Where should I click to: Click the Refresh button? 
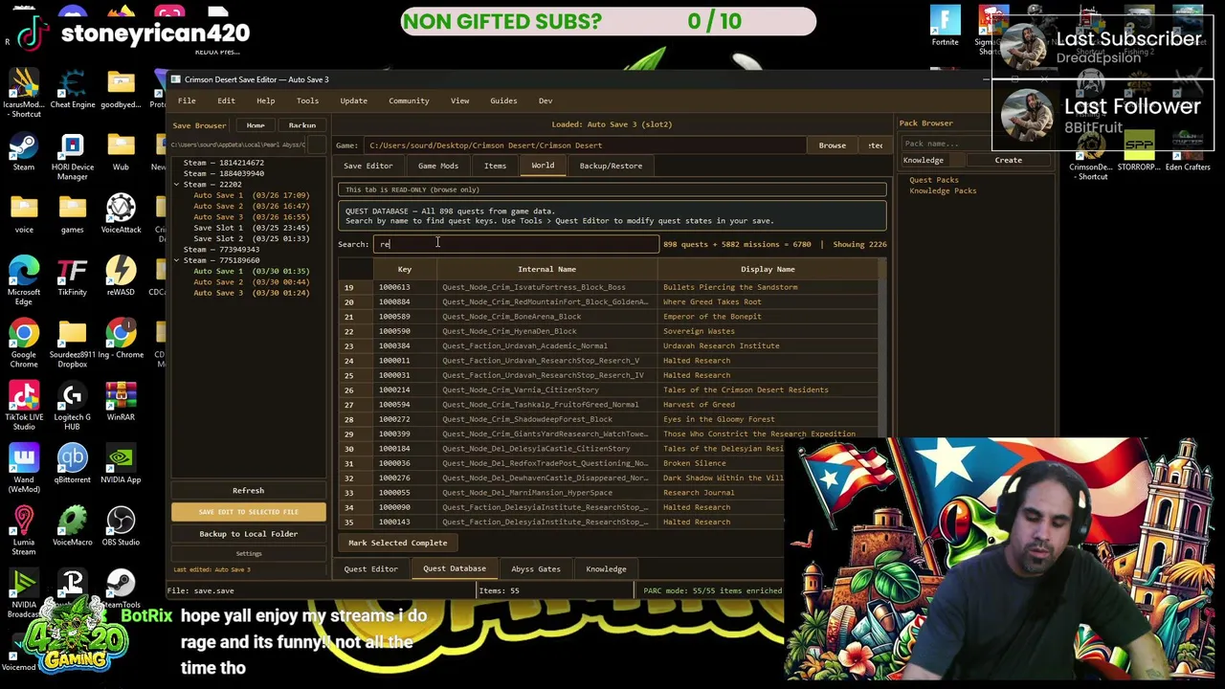pos(248,491)
